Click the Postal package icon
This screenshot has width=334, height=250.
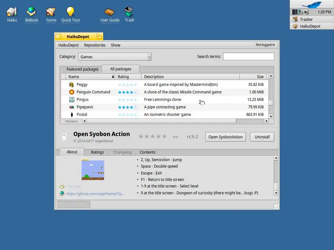(x=72, y=115)
